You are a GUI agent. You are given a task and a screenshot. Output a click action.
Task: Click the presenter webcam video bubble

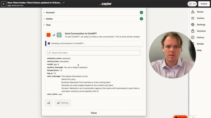(172, 55)
